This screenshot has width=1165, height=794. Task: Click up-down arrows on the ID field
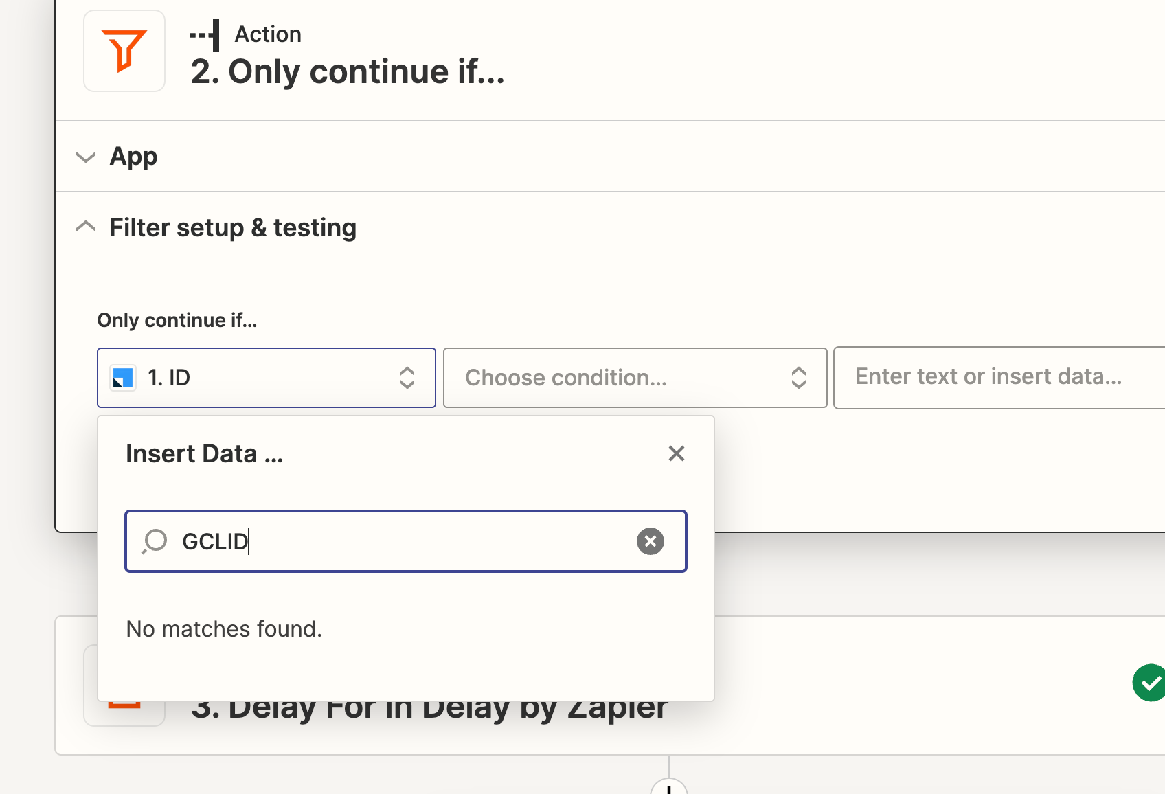[407, 378]
